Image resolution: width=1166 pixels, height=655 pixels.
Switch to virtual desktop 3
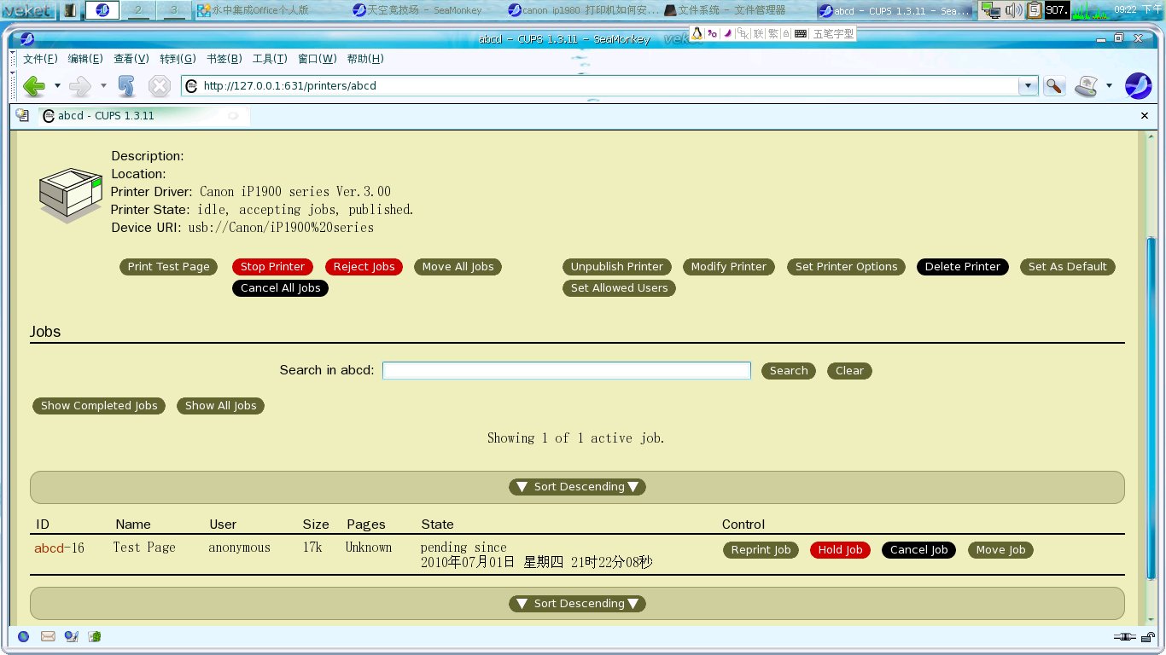pyautogui.click(x=174, y=10)
